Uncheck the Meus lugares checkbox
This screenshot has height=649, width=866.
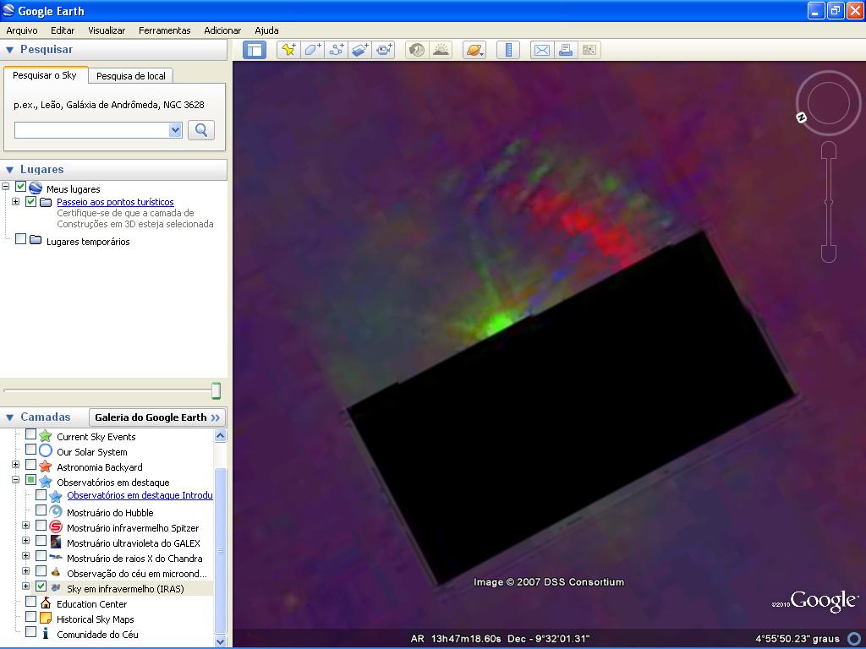click(x=20, y=187)
